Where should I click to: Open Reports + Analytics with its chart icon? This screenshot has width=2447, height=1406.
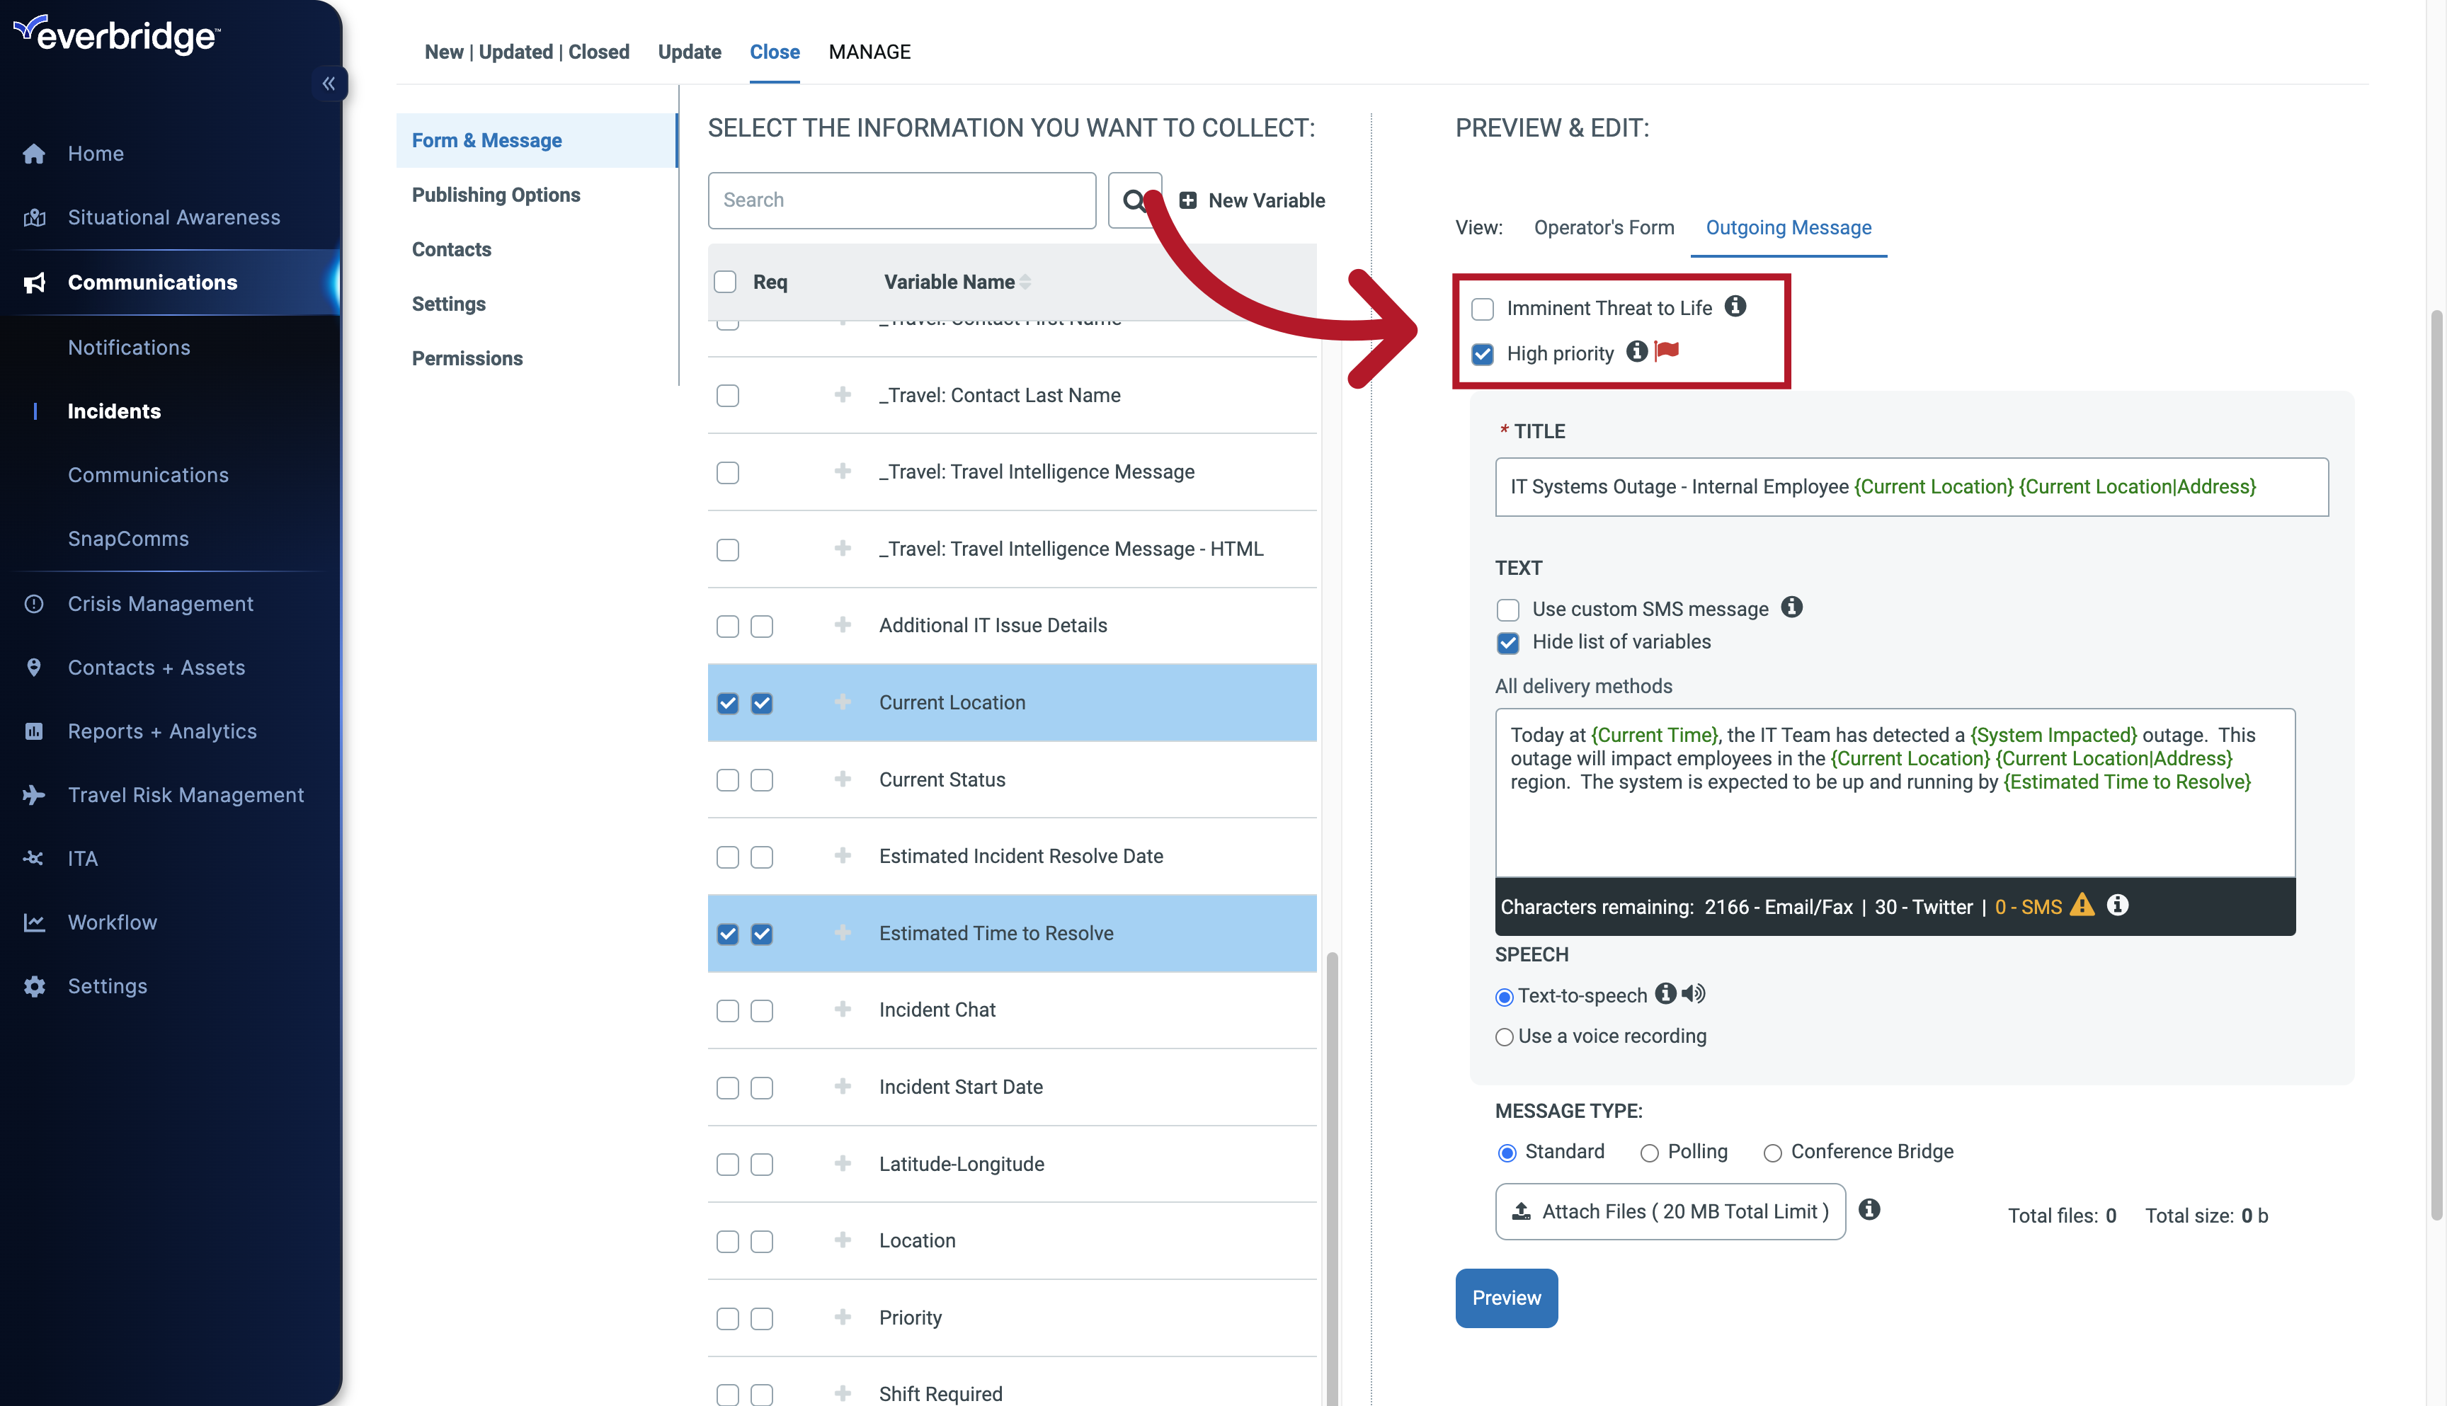[34, 731]
